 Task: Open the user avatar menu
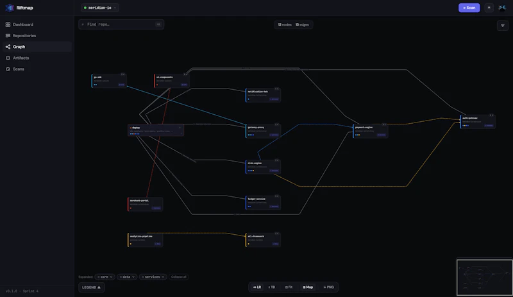502,8
